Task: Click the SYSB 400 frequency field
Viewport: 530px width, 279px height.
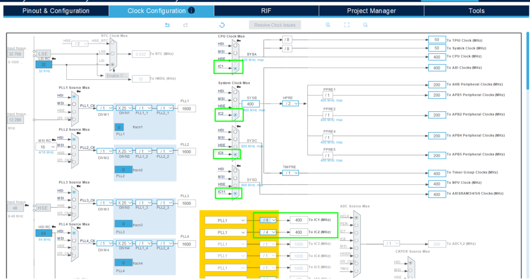Action: click(x=250, y=104)
